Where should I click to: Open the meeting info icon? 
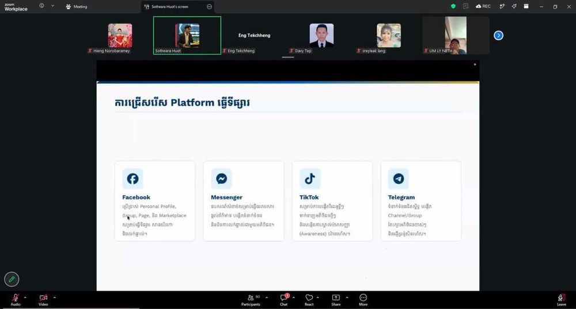41,6
